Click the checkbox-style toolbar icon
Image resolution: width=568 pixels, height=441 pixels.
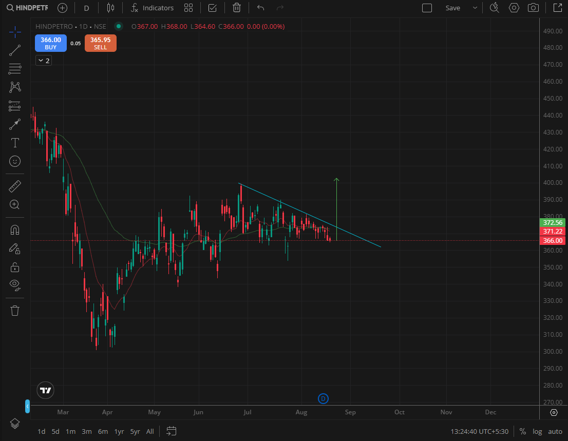[x=213, y=8]
